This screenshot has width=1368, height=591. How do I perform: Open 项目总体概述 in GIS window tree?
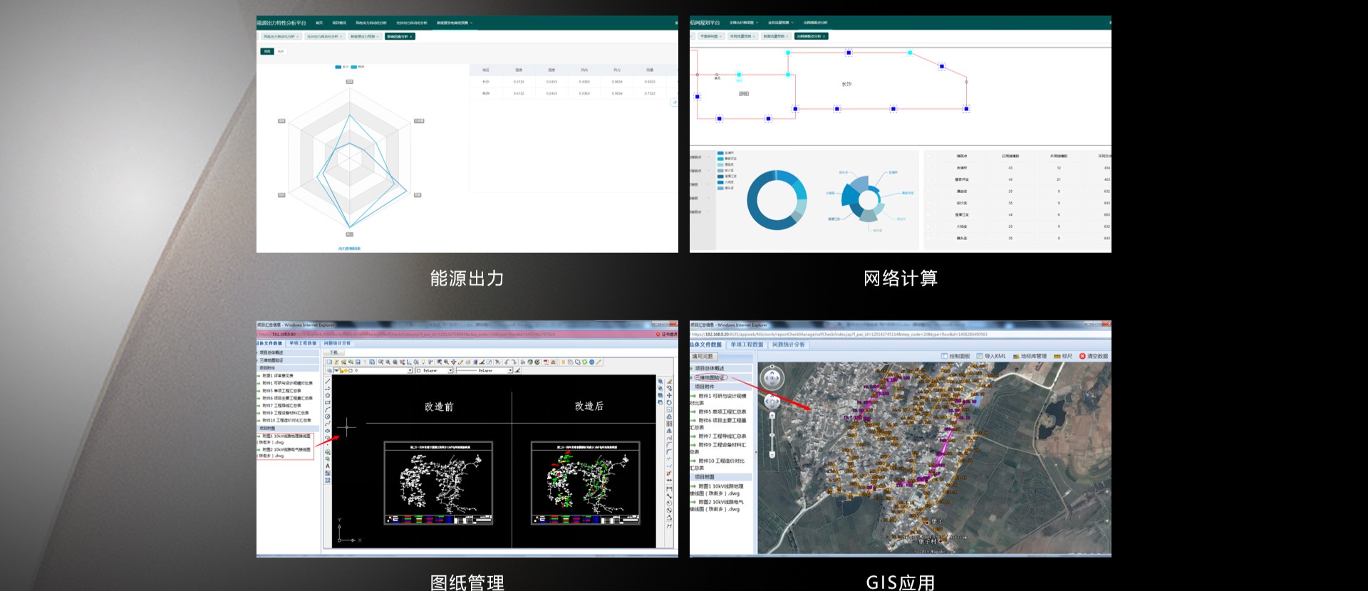pos(710,368)
